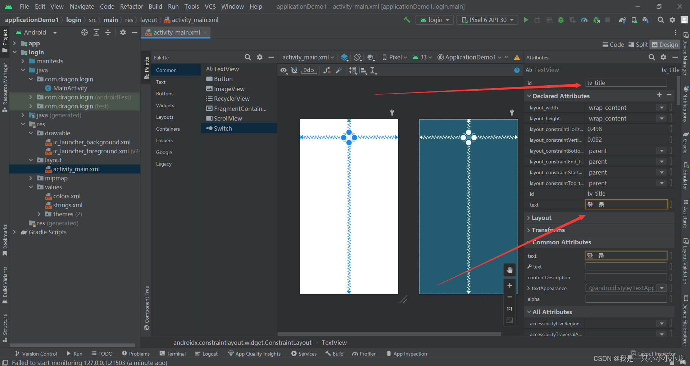This screenshot has width=690, height=366.
Task: Select MainActivity in the project tree
Action: click(x=70, y=88)
